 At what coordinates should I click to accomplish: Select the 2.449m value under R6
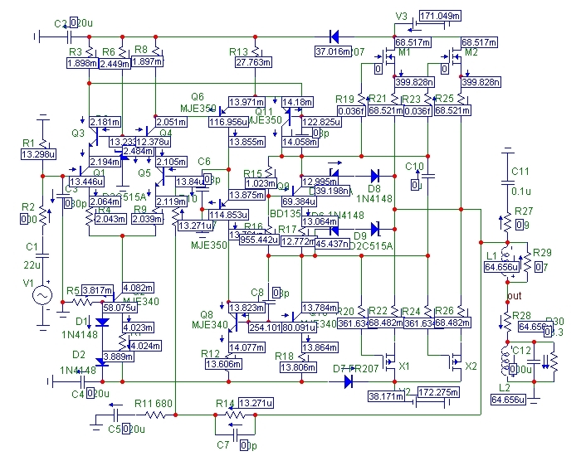coord(115,64)
